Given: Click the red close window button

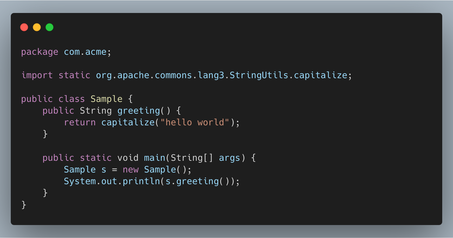Looking at the screenshot, I should click(x=24, y=28).
